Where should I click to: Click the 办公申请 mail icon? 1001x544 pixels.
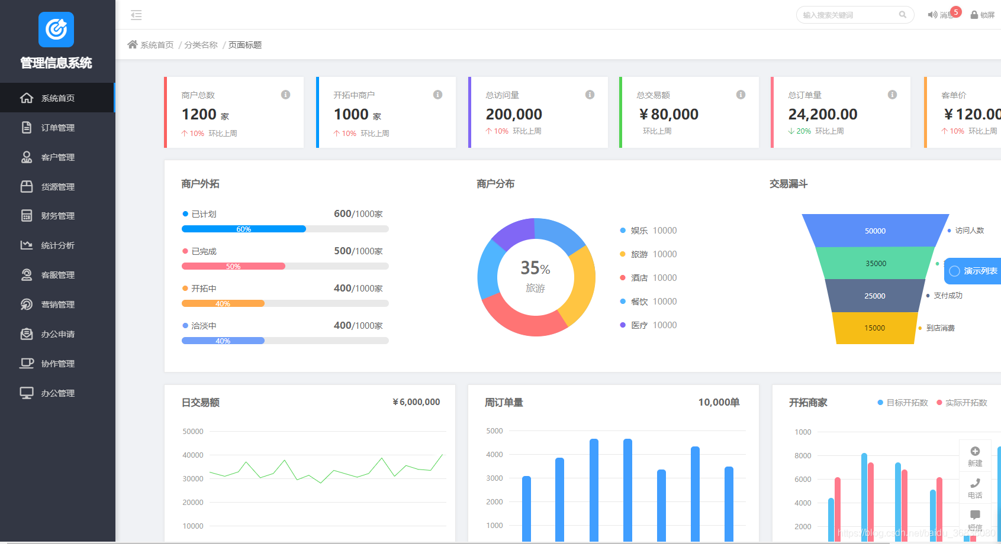(27, 334)
